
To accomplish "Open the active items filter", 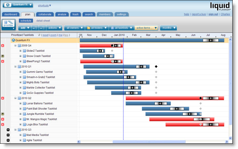I will click(146, 28).
